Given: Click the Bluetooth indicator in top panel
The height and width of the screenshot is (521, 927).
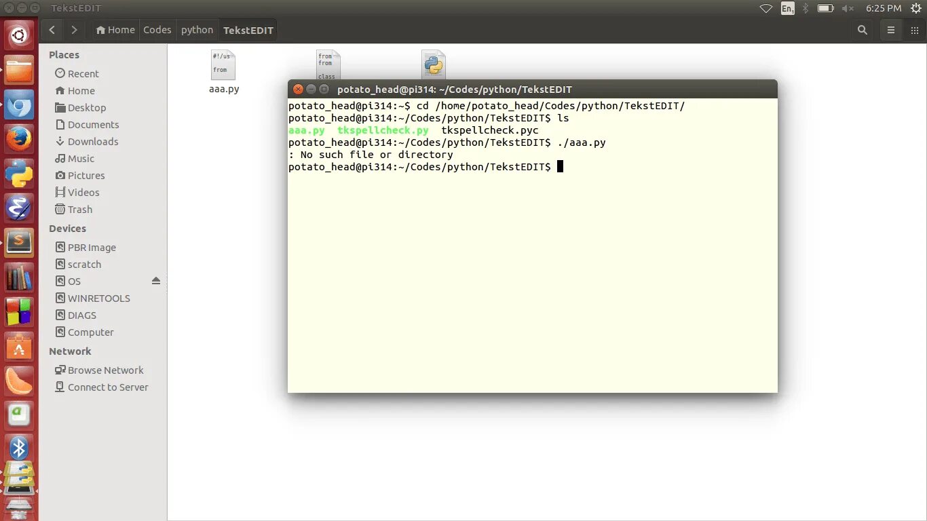Looking at the screenshot, I should coord(806,8).
